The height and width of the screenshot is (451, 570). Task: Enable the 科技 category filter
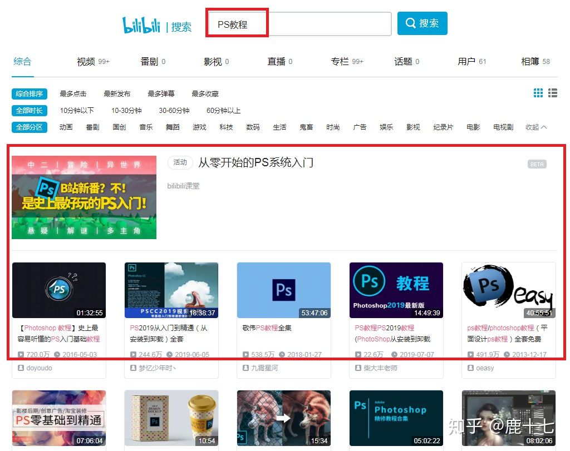point(226,127)
